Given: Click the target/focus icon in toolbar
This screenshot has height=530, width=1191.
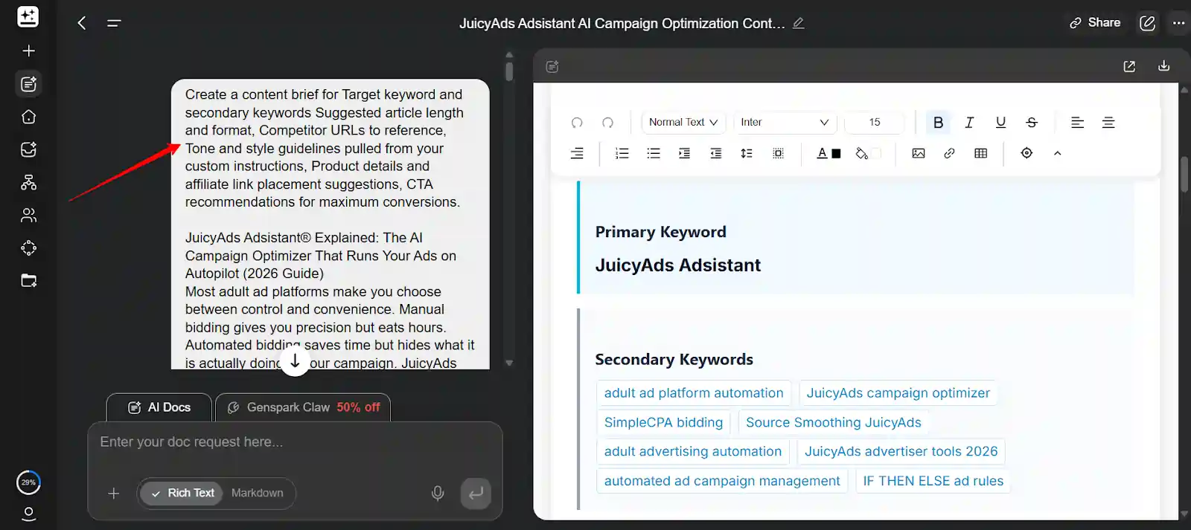Looking at the screenshot, I should tap(1026, 153).
